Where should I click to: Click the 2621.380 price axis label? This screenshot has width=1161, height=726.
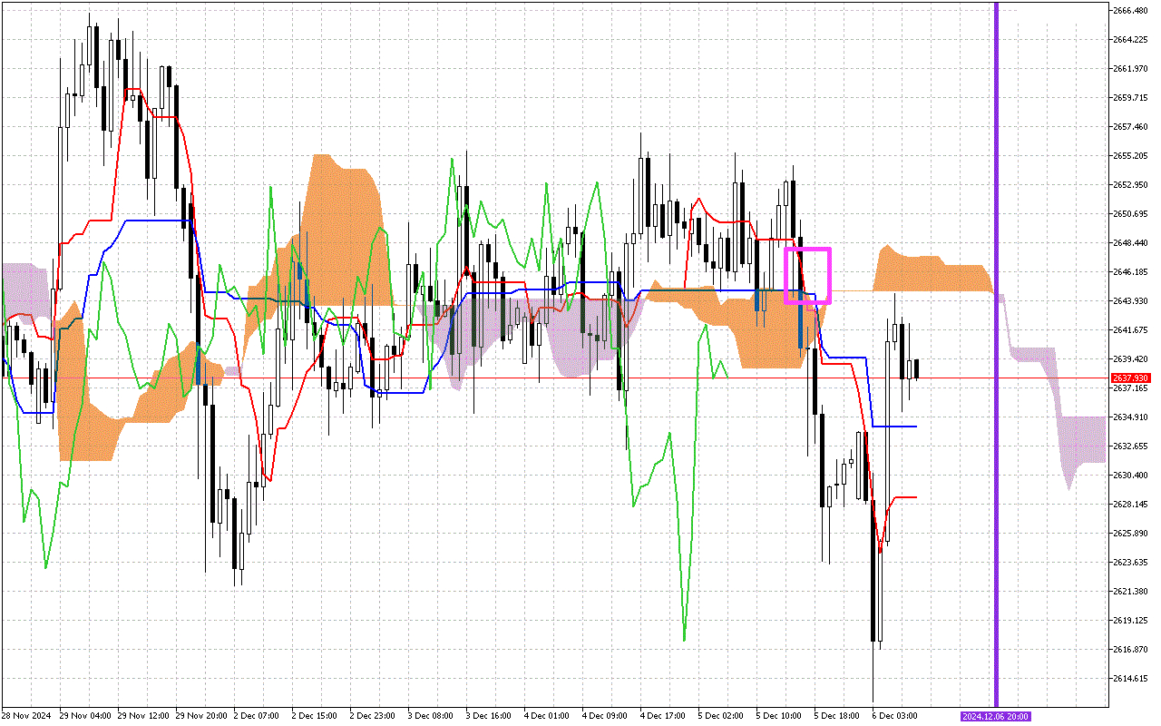point(1130,592)
